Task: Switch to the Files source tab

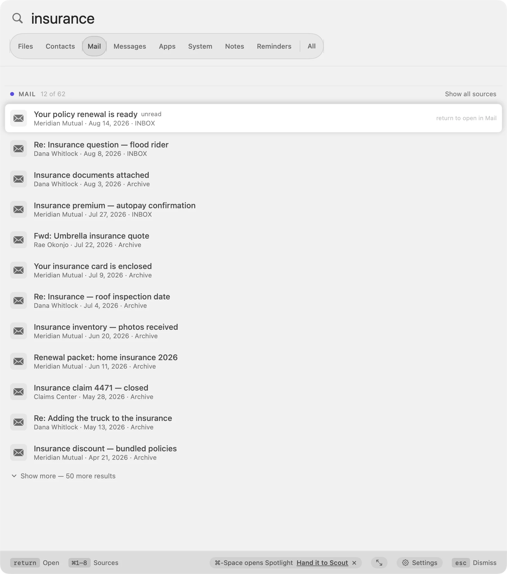Action: pyautogui.click(x=25, y=46)
